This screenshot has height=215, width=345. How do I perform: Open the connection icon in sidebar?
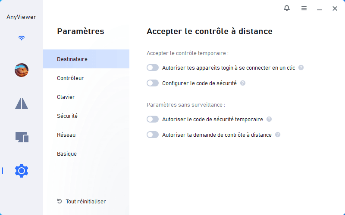coord(22,103)
